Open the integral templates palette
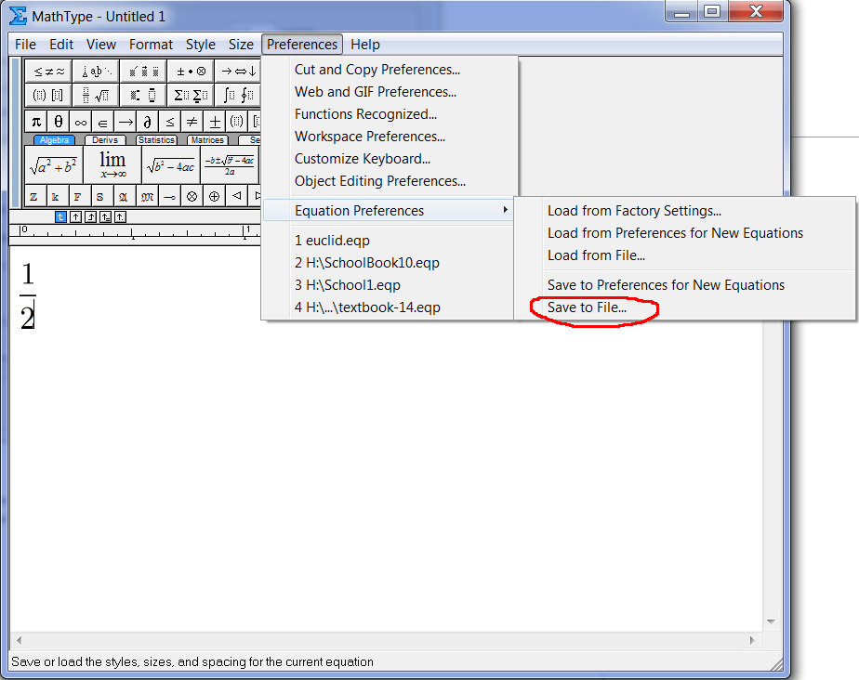Viewport: 859px width, 680px height. [x=236, y=95]
